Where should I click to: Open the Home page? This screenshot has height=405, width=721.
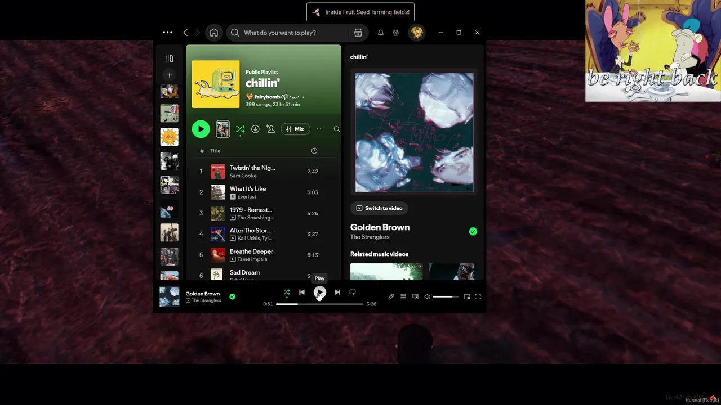point(214,33)
